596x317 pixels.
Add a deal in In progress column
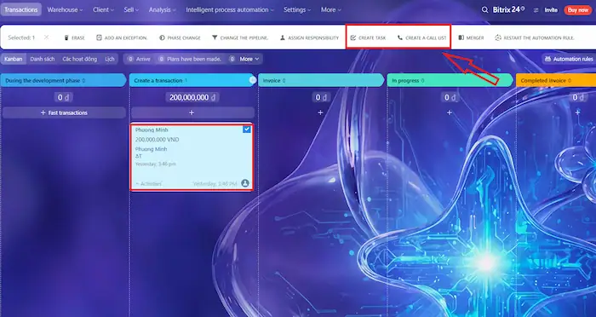[x=450, y=112]
